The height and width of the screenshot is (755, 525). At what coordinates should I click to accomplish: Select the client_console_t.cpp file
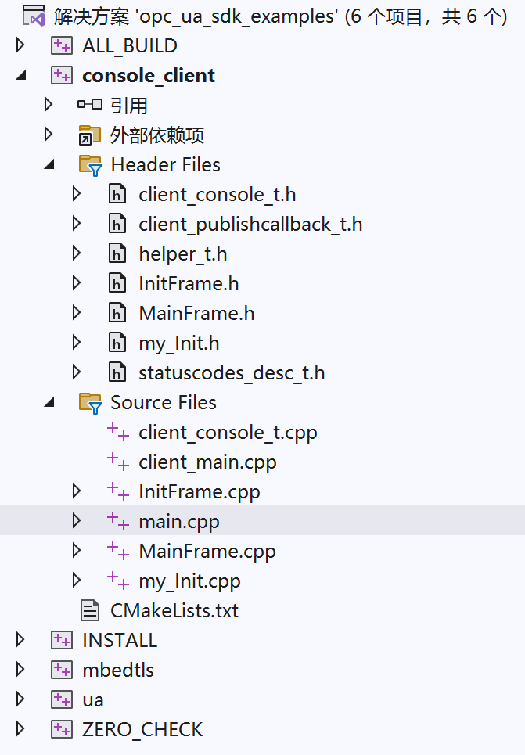pyautogui.click(x=228, y=433)
